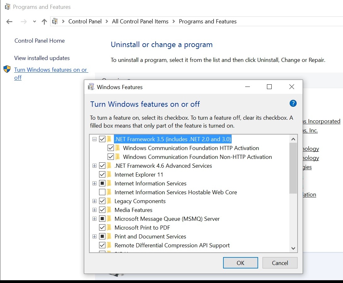Go up one level with the up arrow

(44, 21)
